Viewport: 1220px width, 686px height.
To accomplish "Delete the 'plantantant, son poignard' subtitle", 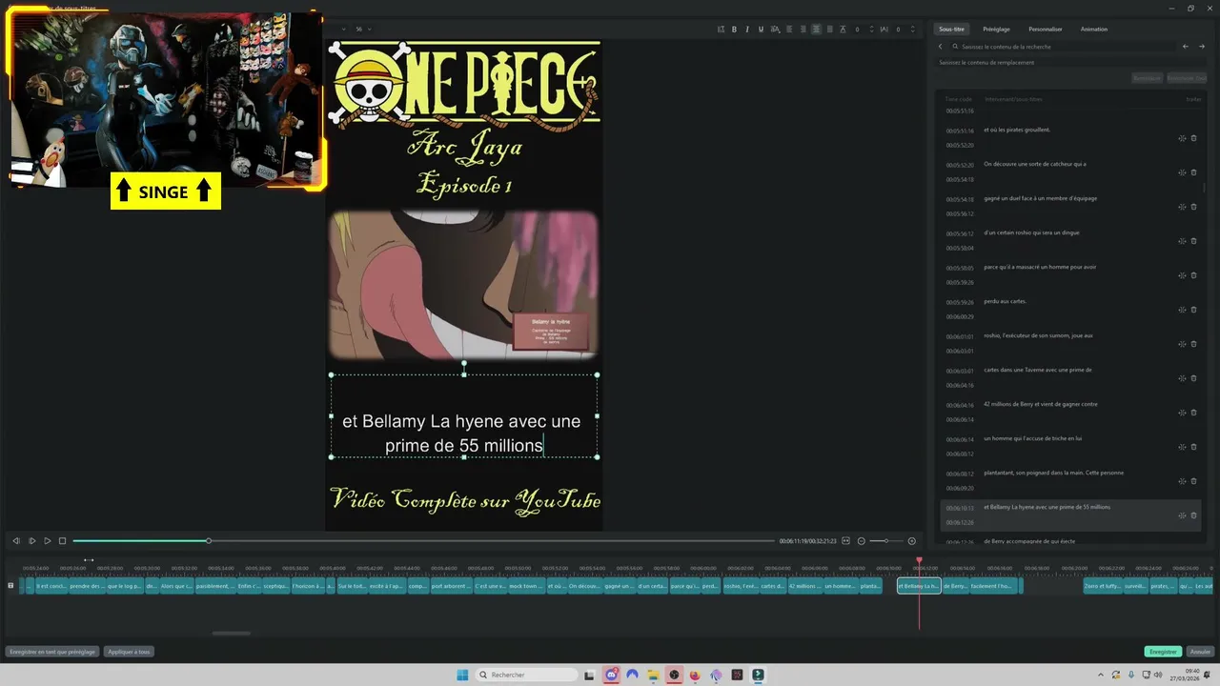I will pyautogui.click(x=1193, y=481).
